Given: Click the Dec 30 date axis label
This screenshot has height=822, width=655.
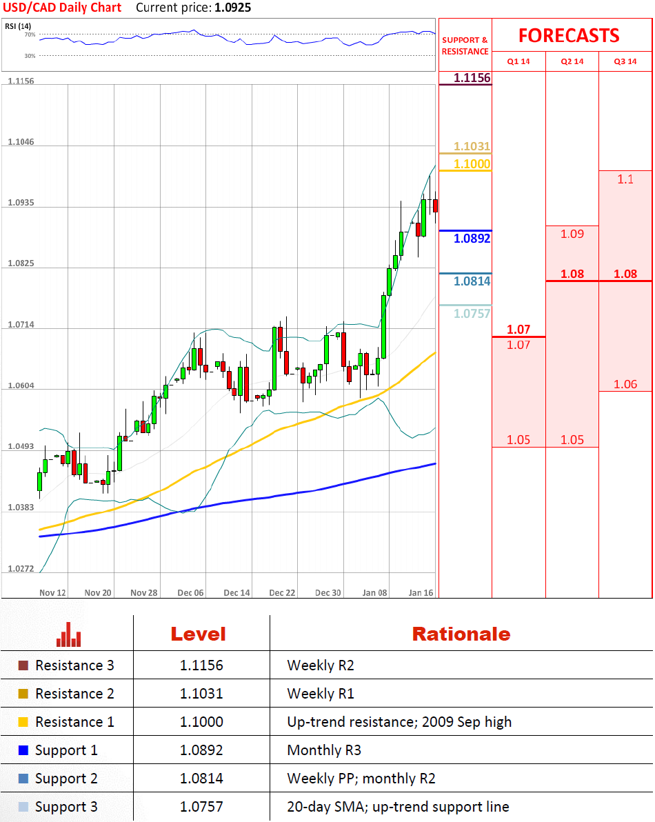Looking at the screenshot, I should [x=328, y=593].
